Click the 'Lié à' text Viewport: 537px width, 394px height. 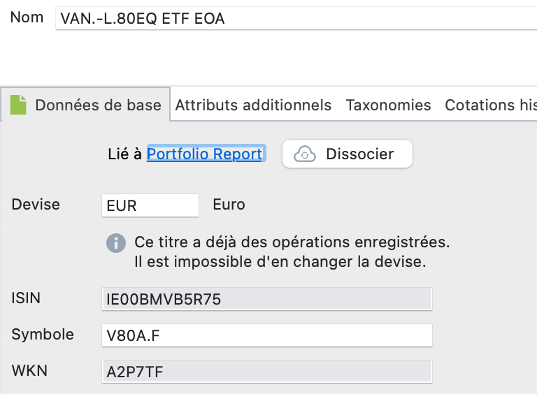click(x=124, y=154)
